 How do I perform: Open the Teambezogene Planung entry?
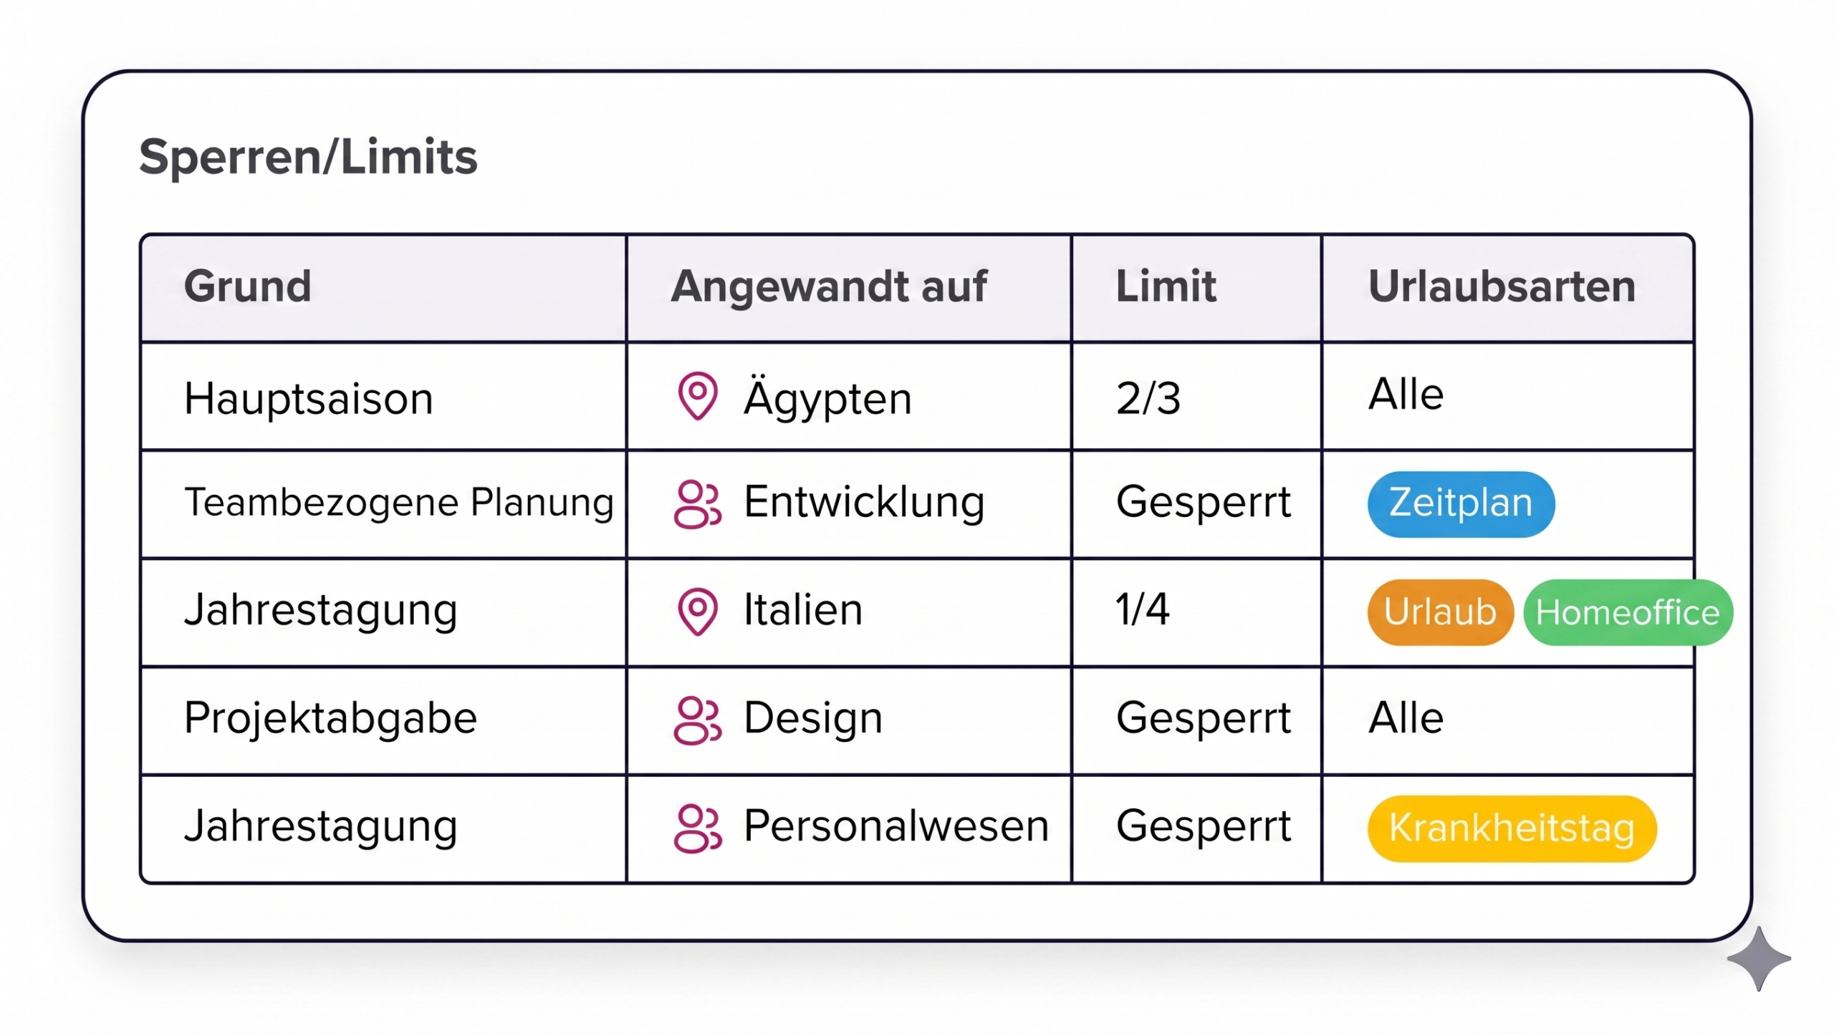[x=399, y=503]
